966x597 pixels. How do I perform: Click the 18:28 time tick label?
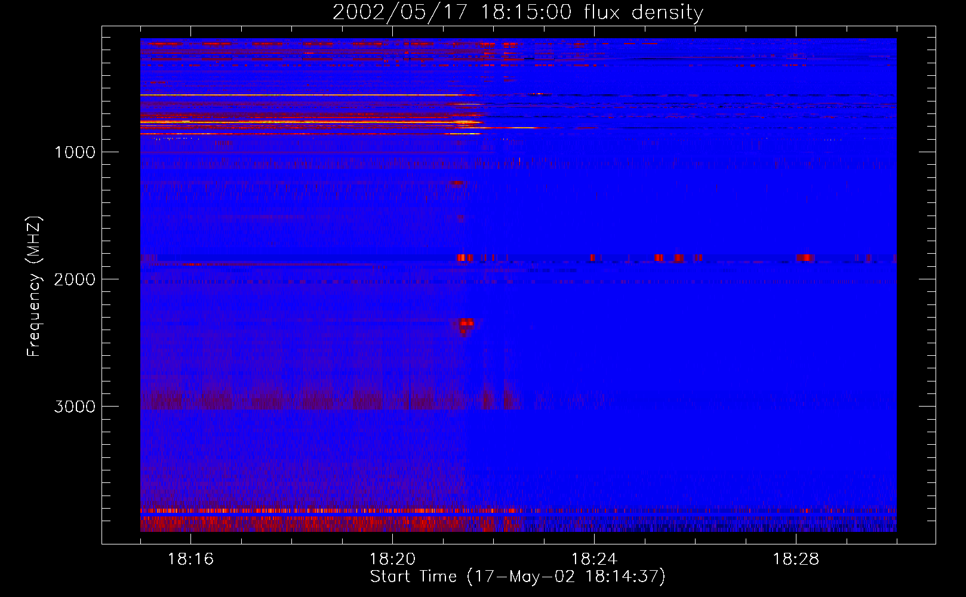(x=796, y=559)
